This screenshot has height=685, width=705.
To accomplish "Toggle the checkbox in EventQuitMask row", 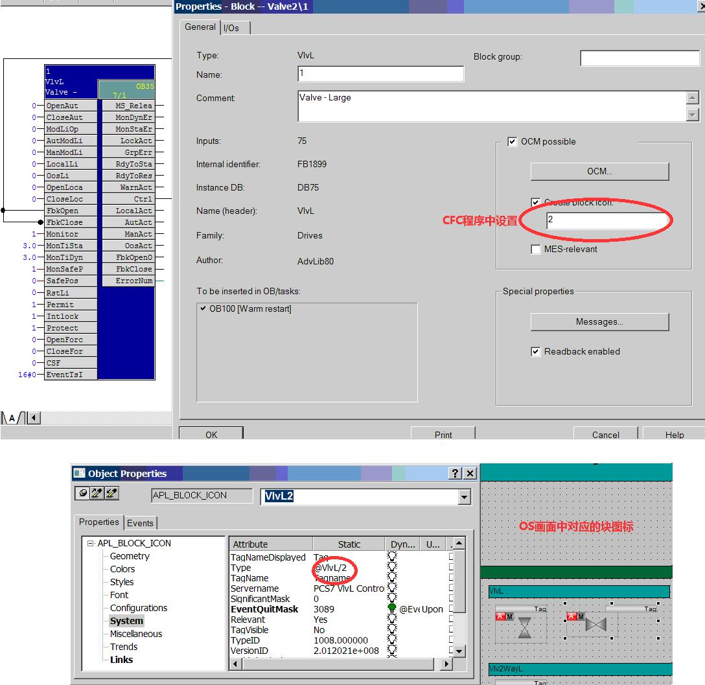I will 451,608.
